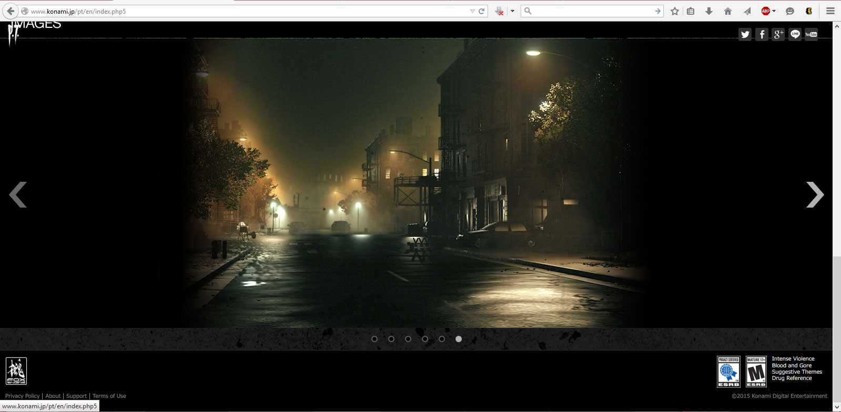
Task: Click the search go arrow
Action: (657, 11)
